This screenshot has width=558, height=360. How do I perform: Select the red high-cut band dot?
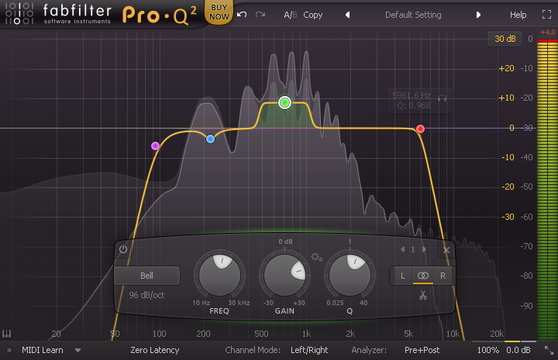tap(420, 129)
